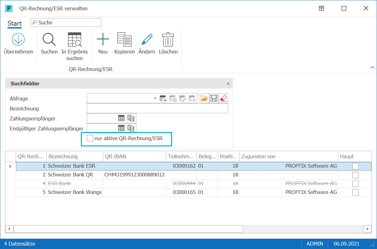Open ribbon display options in the title bar
Image resolution: width=377 pixels, height=249 pixels.
(x=321, y=8)
